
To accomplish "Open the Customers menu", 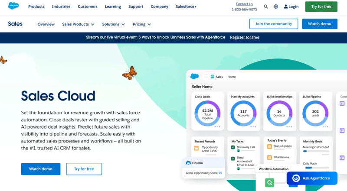I will point(88,6).
